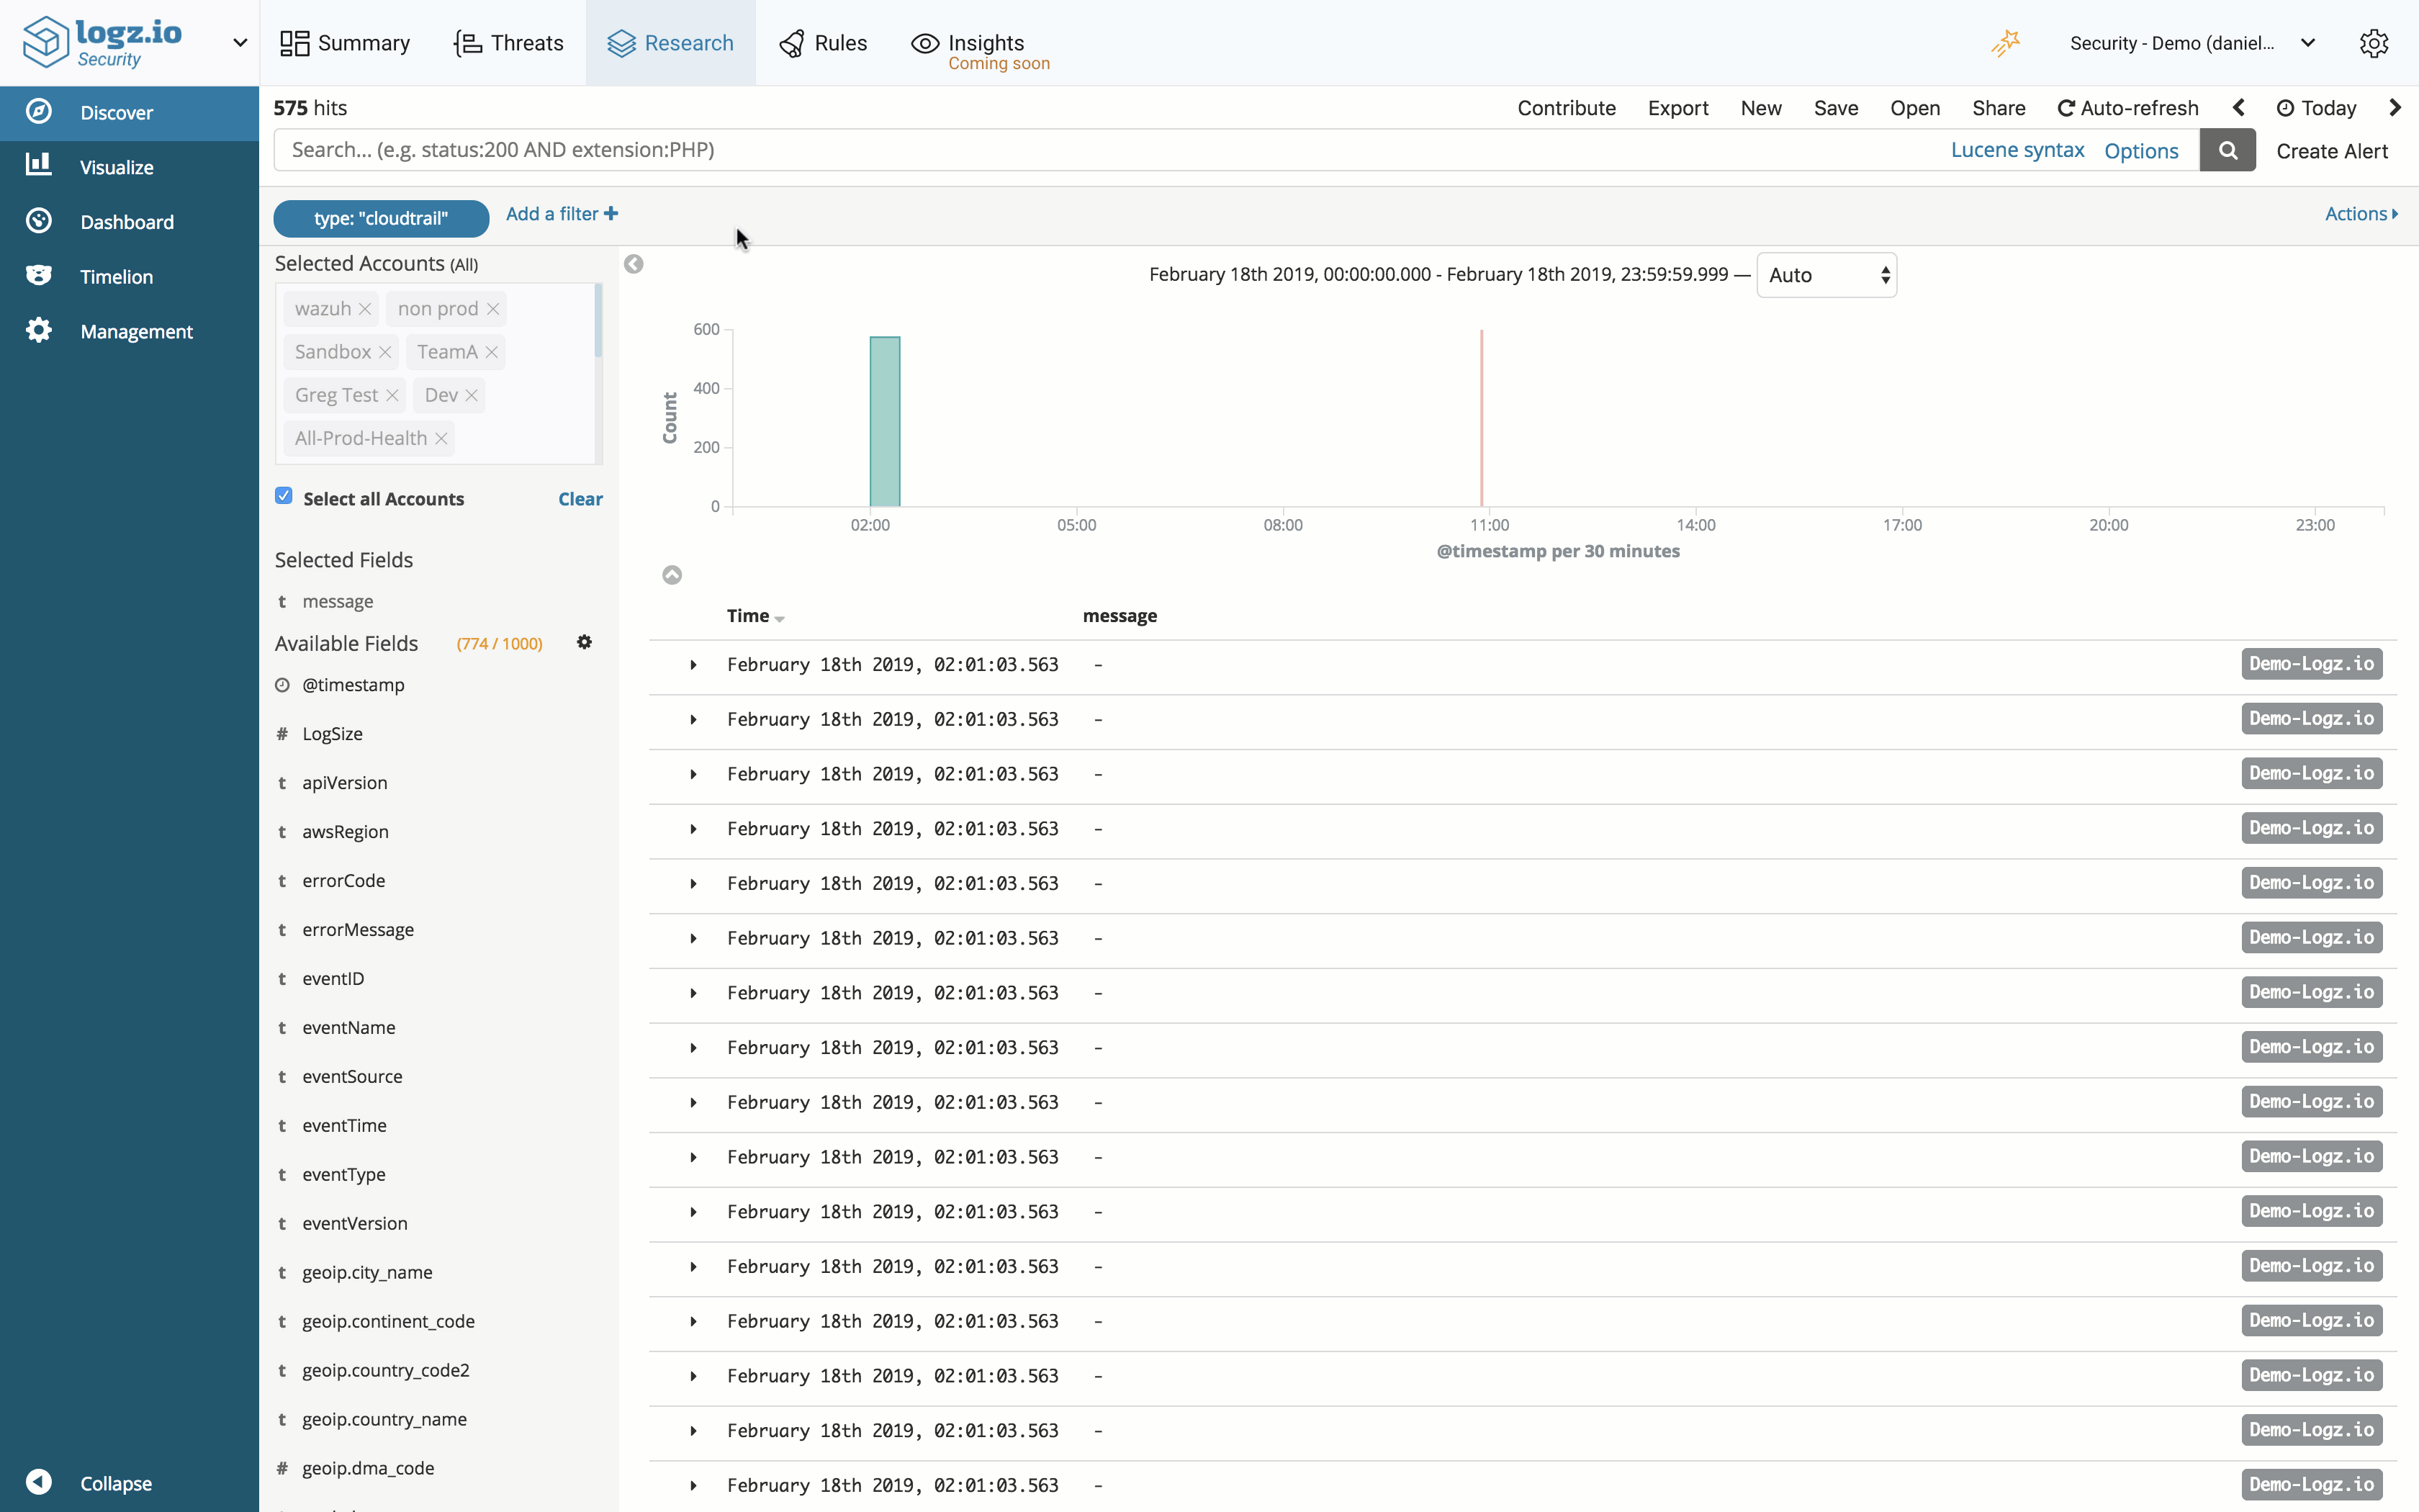Click the sparkle what's new icon

click(2005, 43)
